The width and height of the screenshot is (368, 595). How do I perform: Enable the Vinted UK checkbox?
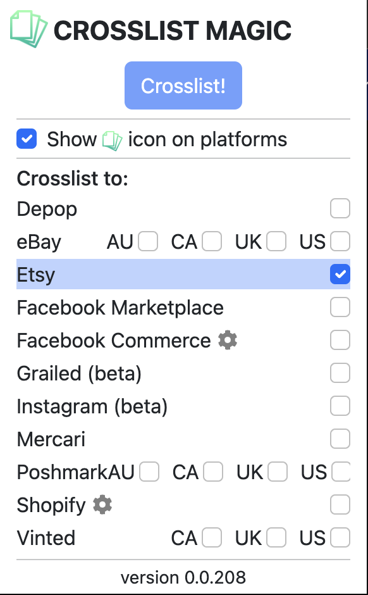pyautogui.click(x=276, y=537)
